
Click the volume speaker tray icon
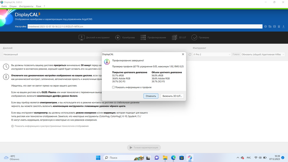click(260, 158)
